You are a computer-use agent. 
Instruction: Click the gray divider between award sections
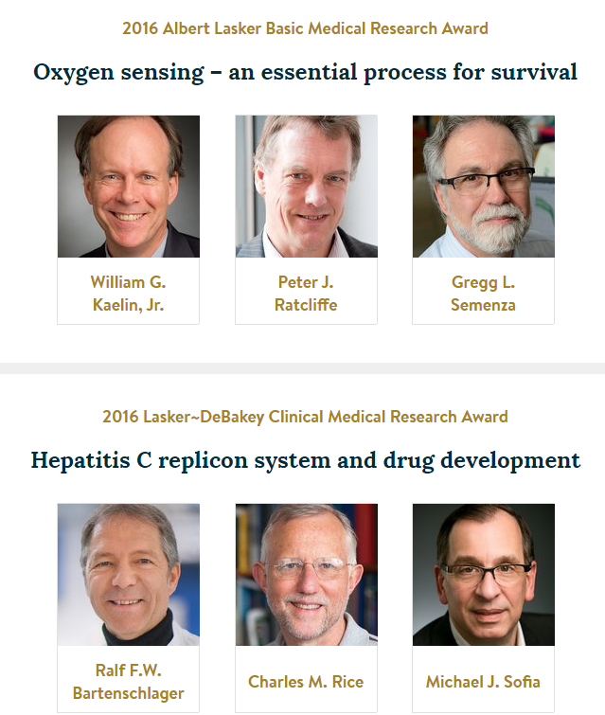point(302,368)
